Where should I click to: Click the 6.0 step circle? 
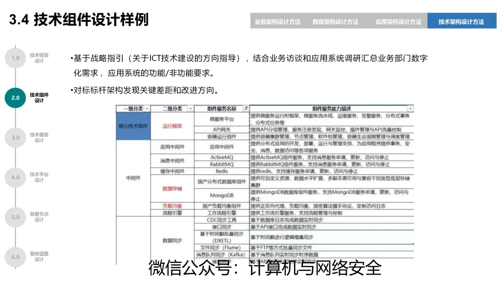point(15,257)
